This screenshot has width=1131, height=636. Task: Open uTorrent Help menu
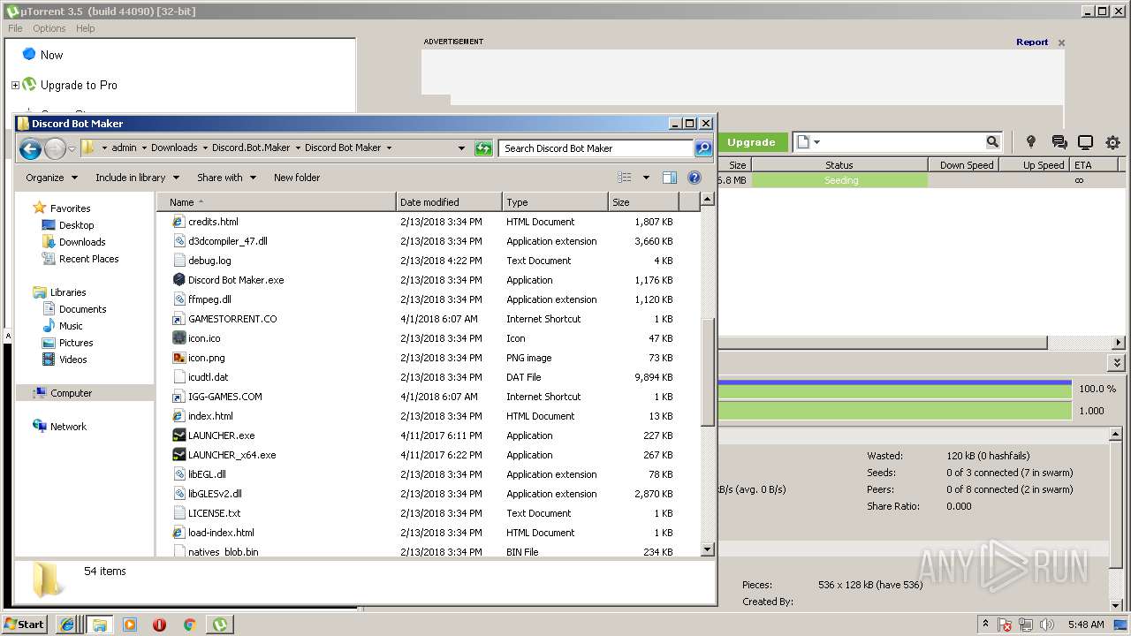pyautogui.click(x=86, y=28)
